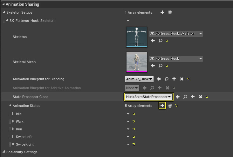Viewport: 233px width, 157px height.
Task: Use selected asset for Skeletal Mesh
Action: (x=153, y=66)
